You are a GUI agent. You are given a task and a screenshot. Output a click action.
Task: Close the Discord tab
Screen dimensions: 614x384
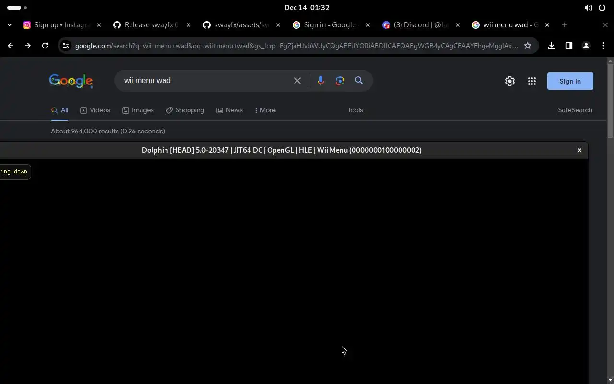coord(458,25)
